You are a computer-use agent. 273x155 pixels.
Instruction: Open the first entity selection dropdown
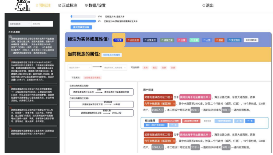point(79,68)
